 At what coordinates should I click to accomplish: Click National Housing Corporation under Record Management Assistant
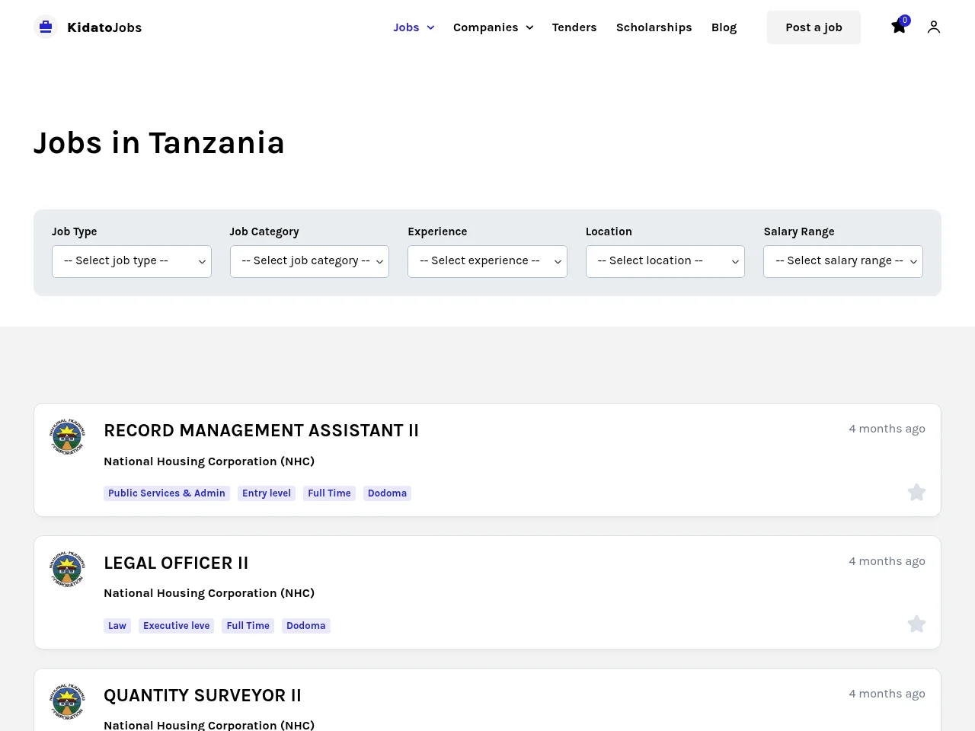click(209, 461)
